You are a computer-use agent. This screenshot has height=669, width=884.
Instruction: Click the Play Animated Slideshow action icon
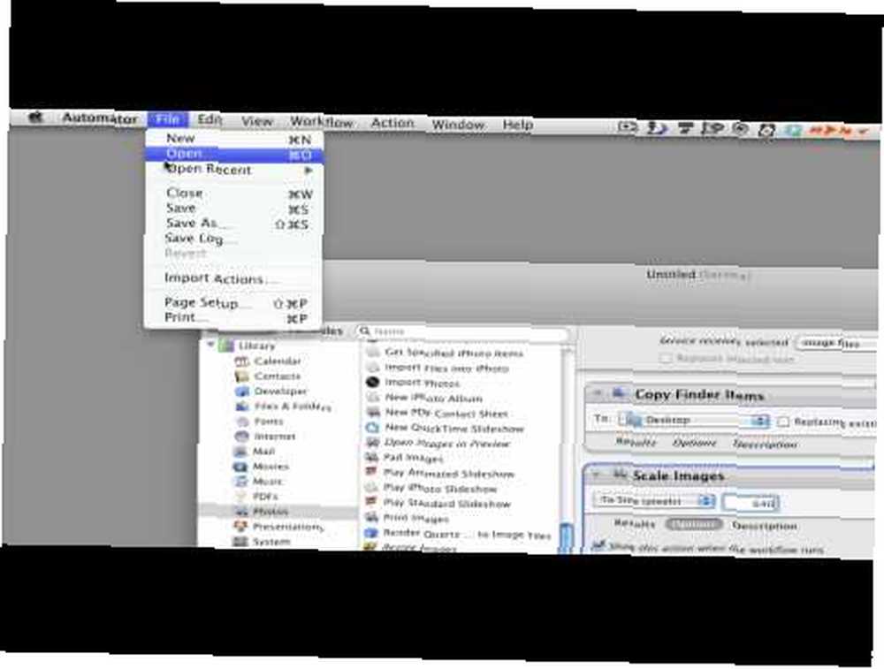click(x=371, y=472)
